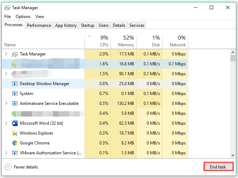The image size is (238, 178).
Task: Open the Startup tab
Action: click(x=88, y=25)
